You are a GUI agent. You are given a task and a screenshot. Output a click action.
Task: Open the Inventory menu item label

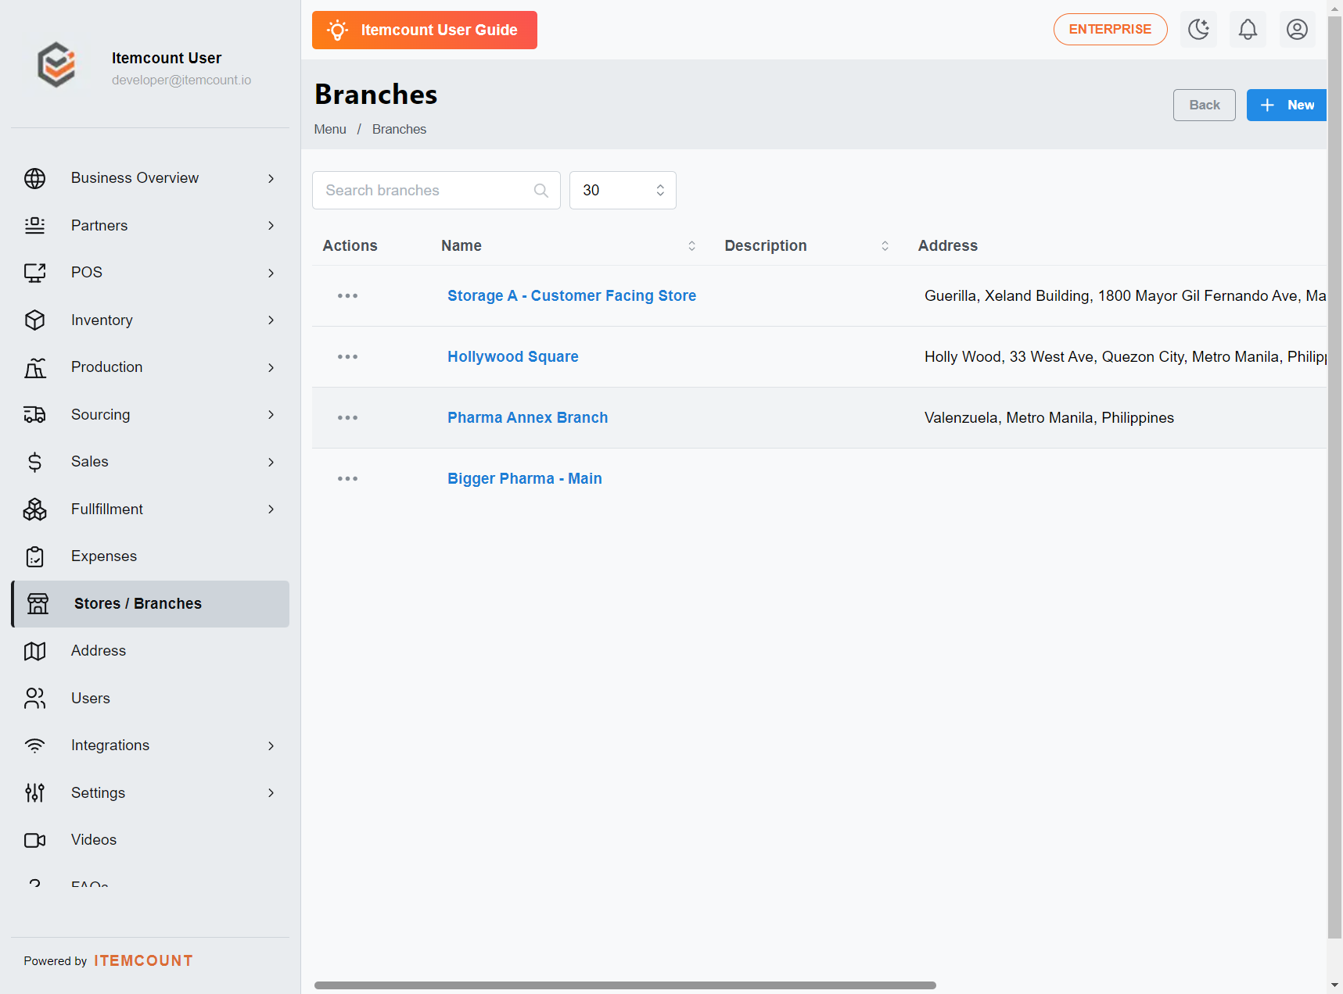102,320
